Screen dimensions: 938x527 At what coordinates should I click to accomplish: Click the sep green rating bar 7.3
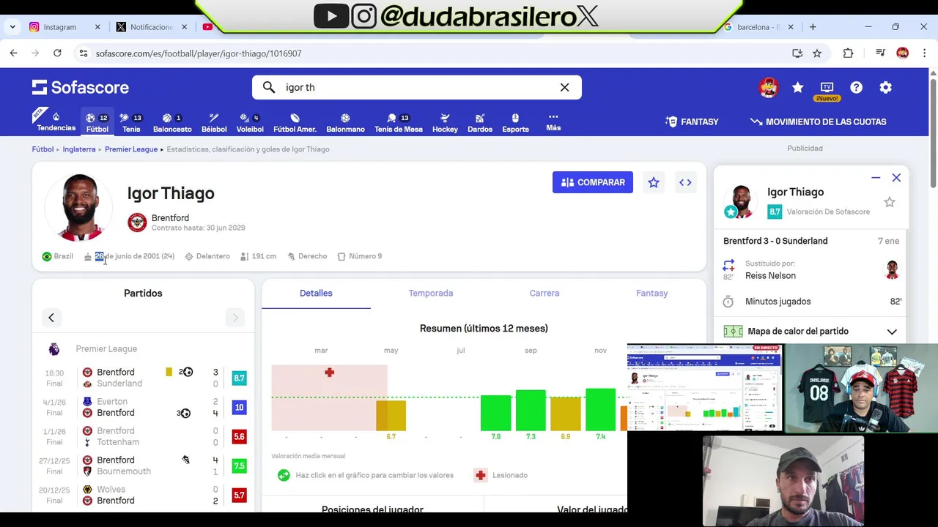(x=531, y=411)
